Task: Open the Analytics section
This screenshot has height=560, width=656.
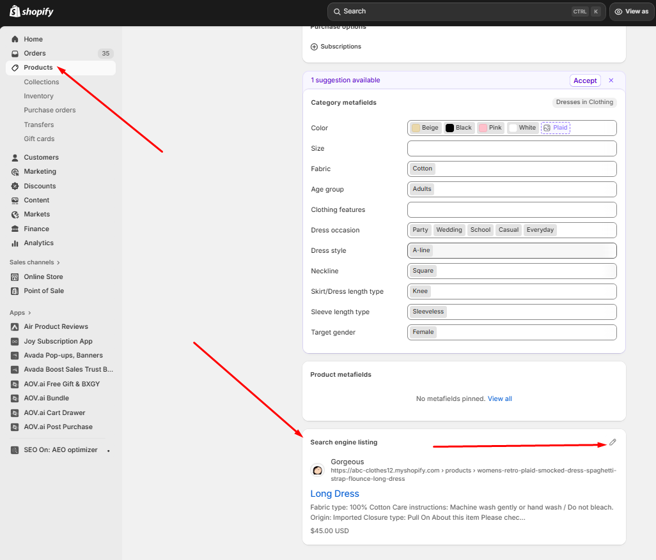Action: [38, 243]
